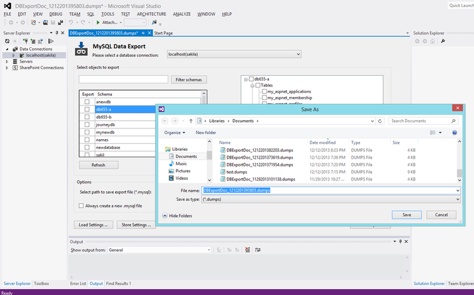Check the Export box for anewdb schema
Screen dimensions: 474x295
pyautogui.click(x=87, y=102)
